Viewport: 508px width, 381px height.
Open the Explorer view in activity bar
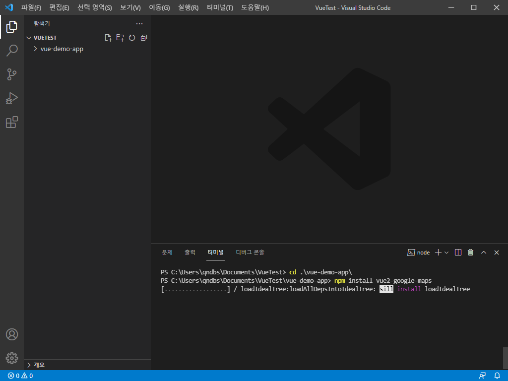(x=12, y=27)
